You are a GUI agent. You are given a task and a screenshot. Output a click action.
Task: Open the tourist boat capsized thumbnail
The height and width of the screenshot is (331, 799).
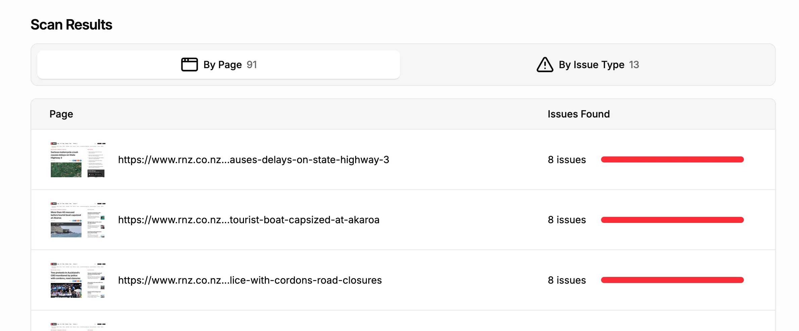78,220
